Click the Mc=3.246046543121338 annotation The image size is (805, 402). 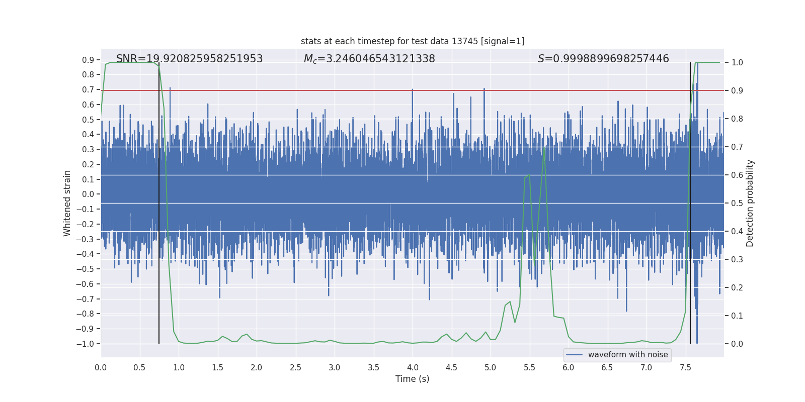tap(369, 59)
